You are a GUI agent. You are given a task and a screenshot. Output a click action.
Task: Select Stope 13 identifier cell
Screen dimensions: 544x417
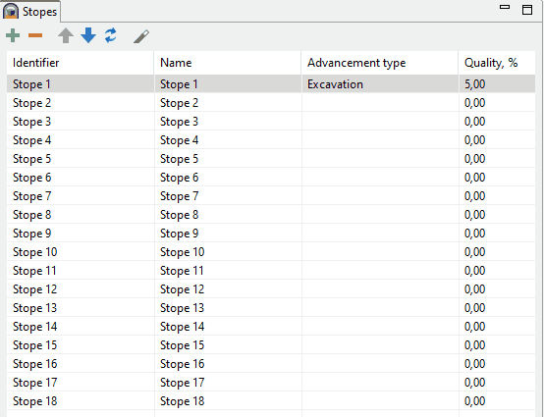tap(81, 308)
